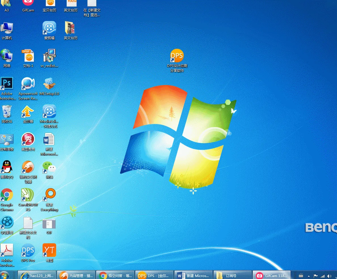Select the 在【新建文档】里选 file
The image size is (337, 279).
point(92,9)
